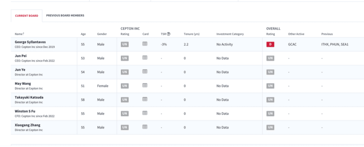The height and width of the screenshot is (147, 364).
Task: Sort by the Card column header
Action: click(x=145, y=34)
